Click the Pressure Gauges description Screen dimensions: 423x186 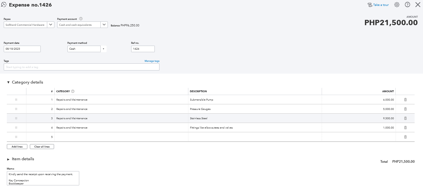(201, 109)
